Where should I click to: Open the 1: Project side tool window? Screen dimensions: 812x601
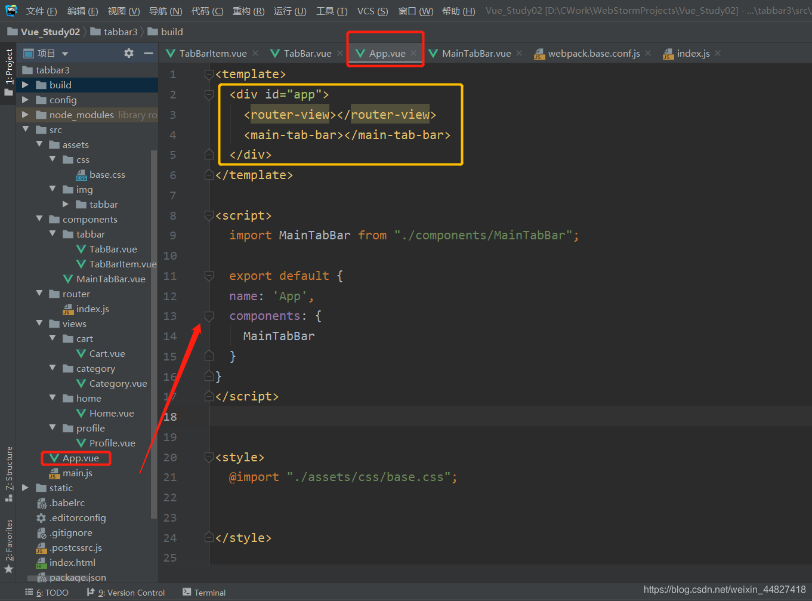click(8, 72)
